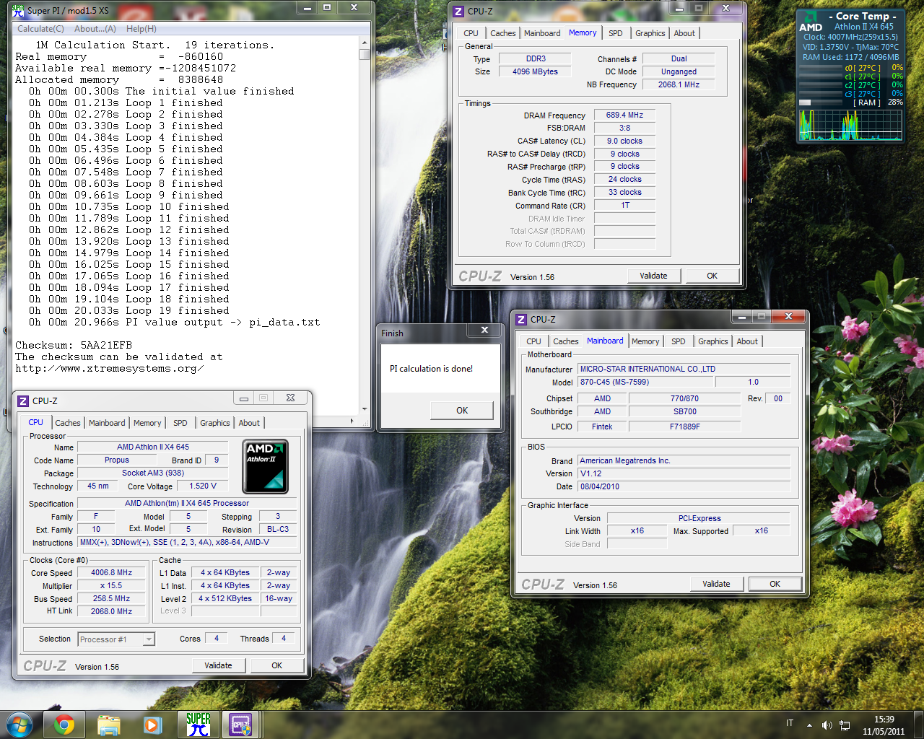Viewport: 924px width, 739px height.
Task: Switch to Caches tab in Memory CPU-Z window
Action: pyautogui.click(x=503, y=33)
